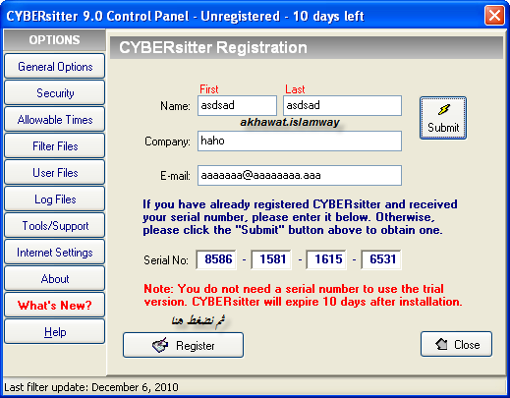
Task: Close the window with the red X
Action: coord(494,15)
